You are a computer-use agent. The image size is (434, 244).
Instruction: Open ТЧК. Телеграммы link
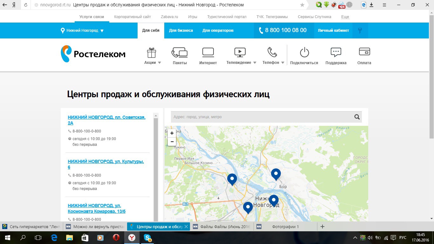272,17
